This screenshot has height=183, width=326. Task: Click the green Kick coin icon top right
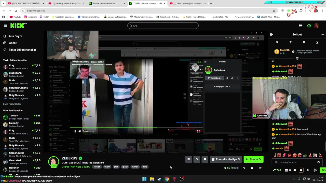click(x=309, y=26)
